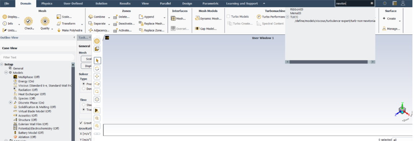Select Viscous (Standard k-e) in the tree
This screenshot has height=141, width=414.
[45, 86]
